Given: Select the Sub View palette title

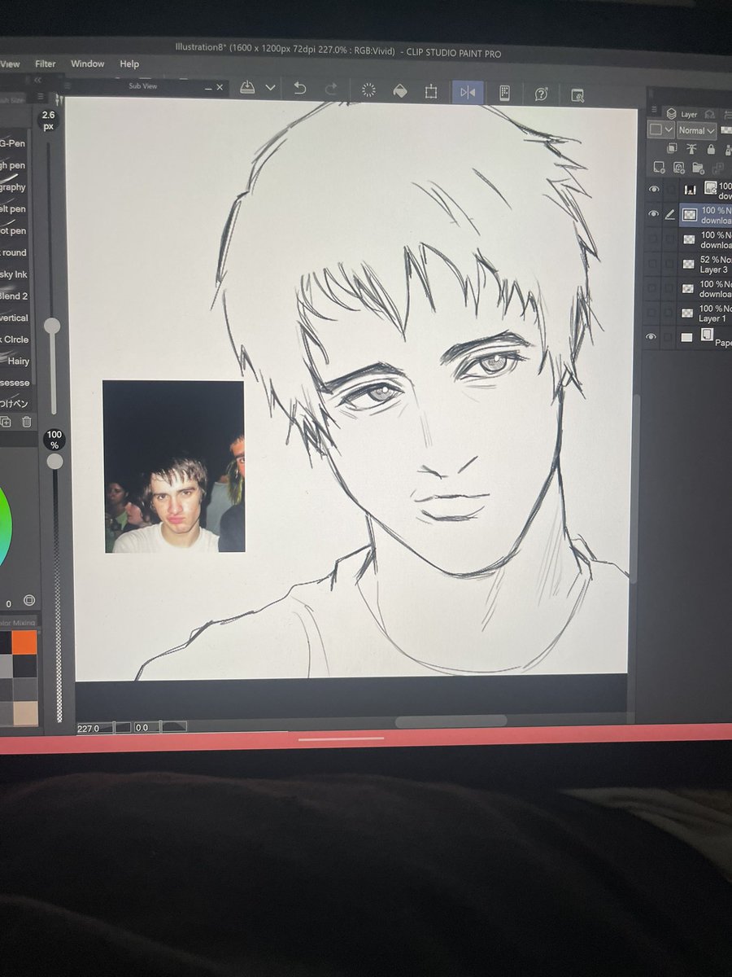Looking at the screenshot, I should tap(142, 85).
